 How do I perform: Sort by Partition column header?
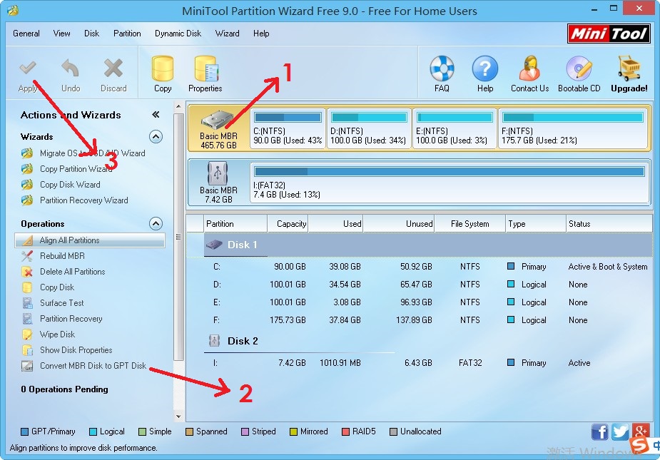(x=235, y=224)
